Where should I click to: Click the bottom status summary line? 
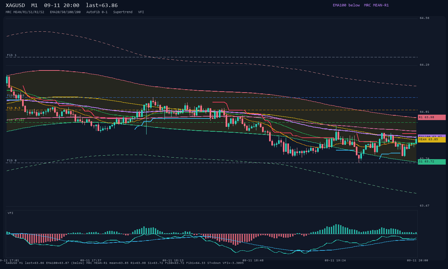coord(125,263)
